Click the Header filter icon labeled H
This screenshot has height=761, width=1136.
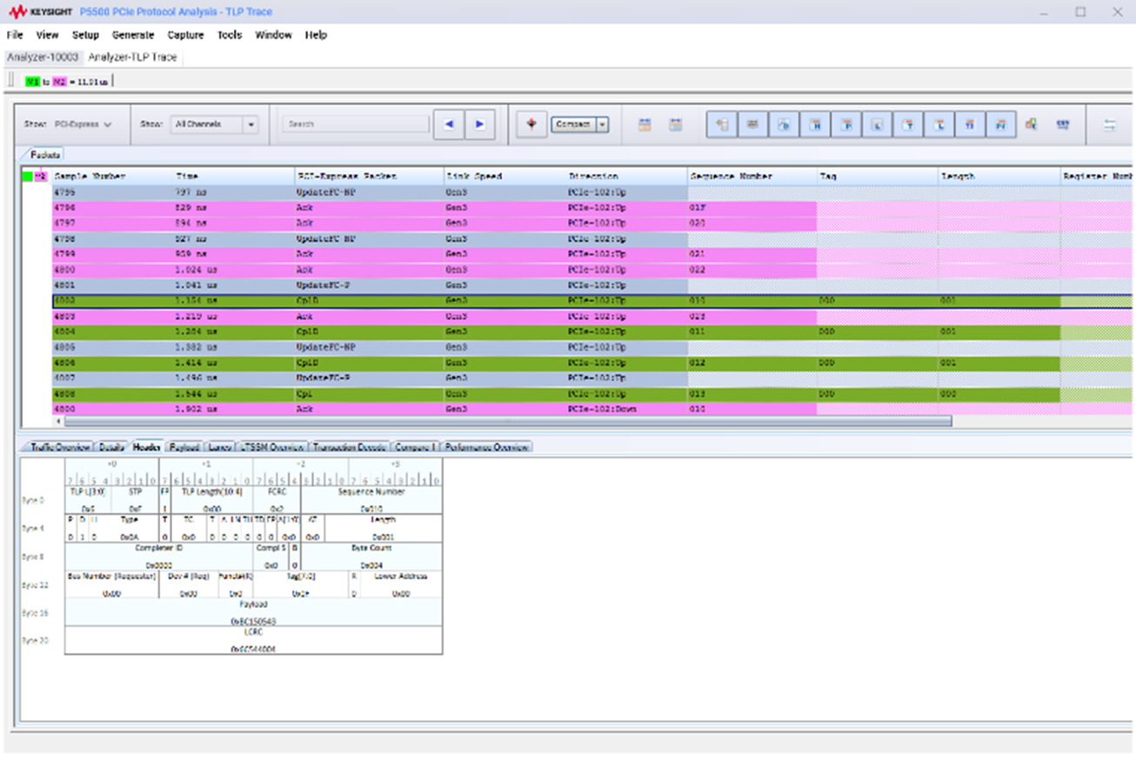(817, 123)
